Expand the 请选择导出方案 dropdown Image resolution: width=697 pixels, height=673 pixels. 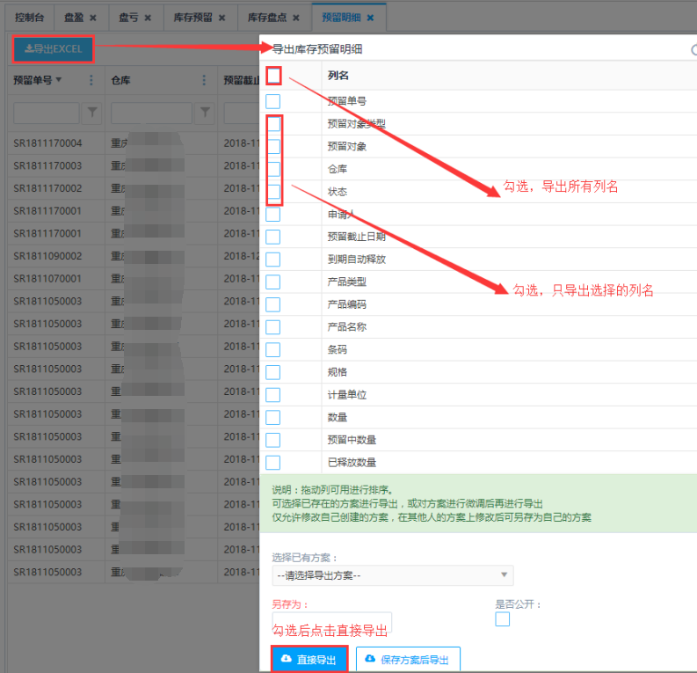(x=392, y=575)
